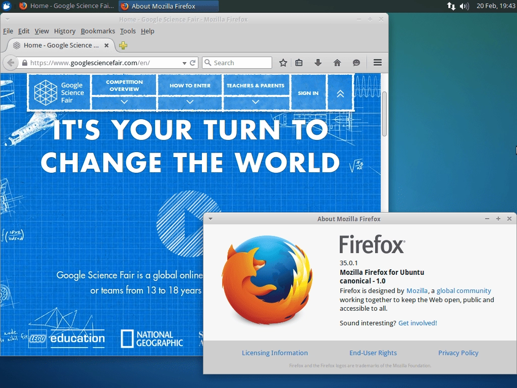Open Firefox Hello chat bubble icon
This screenshot has width=517, height=388.
(x=356, y=63)
